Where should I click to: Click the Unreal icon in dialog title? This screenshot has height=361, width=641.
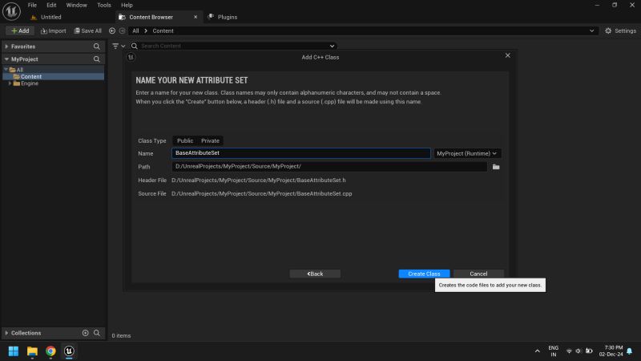[131, 57]
